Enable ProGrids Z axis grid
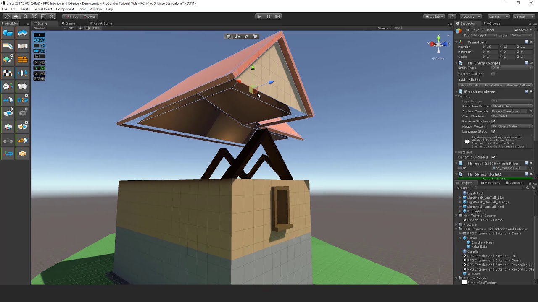 click(x=39, y=73)
